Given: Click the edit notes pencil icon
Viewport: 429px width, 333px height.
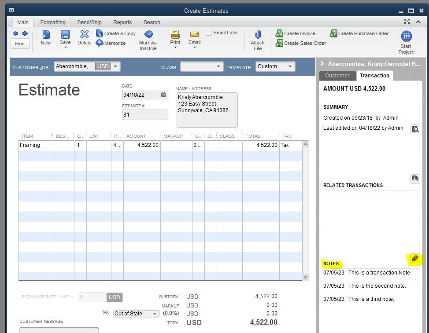Looking at the screenshot, I should 415,259.
